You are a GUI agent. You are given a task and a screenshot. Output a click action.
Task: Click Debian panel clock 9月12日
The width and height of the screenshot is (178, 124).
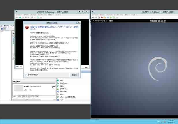158,21
